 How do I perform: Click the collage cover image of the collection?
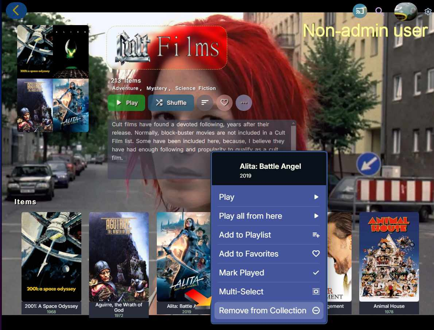coord(53,79)
